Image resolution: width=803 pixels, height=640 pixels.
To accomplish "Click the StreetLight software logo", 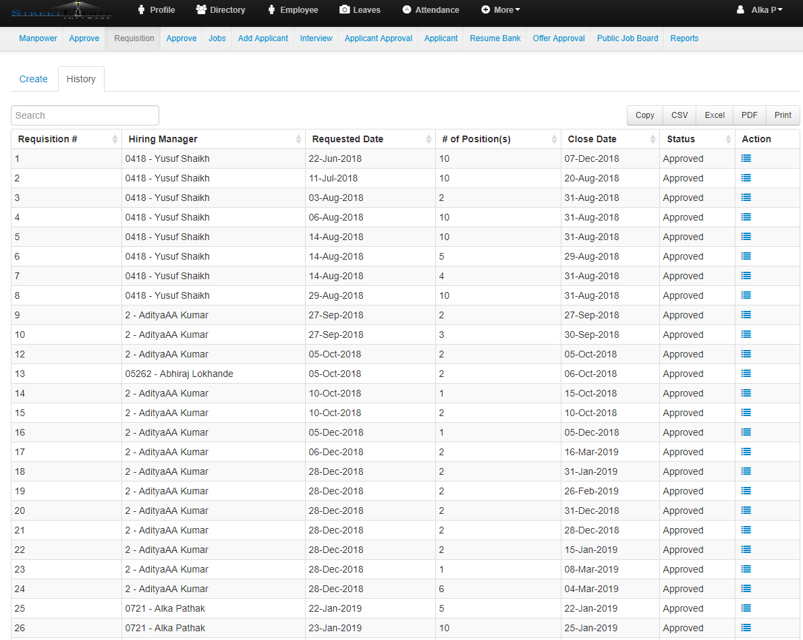I will click(x=61, y=10).
